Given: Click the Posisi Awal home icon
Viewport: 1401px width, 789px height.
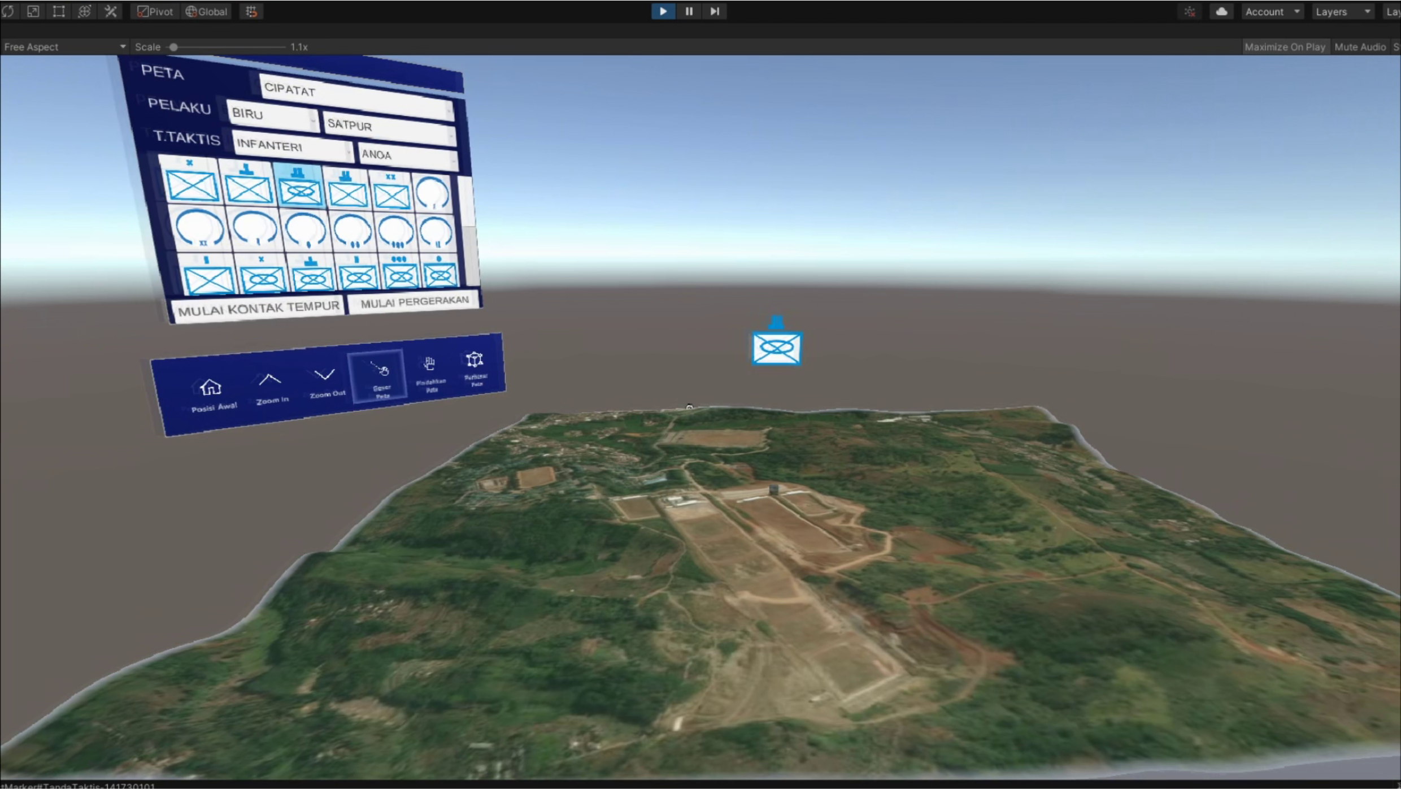Looking at the screenshot, I should (x=211, y=388).
